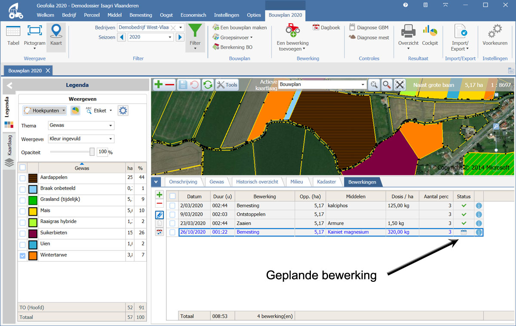
Task: Click the red search magnifier on map toolbar
Action: (387, 85)
